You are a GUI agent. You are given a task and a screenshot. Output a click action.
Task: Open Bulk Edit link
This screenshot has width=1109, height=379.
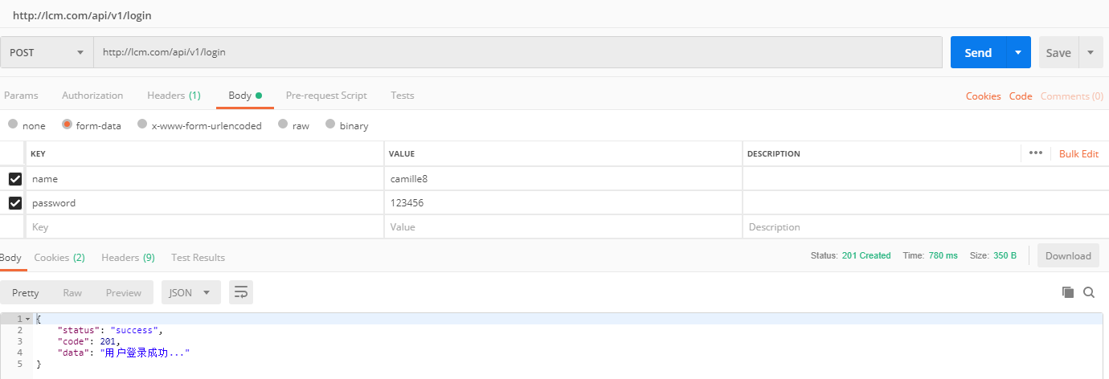tap(1078, 153)
